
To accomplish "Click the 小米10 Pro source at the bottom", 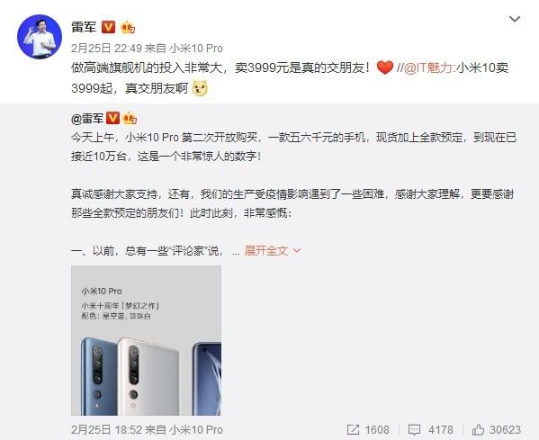I will point(196,430).
